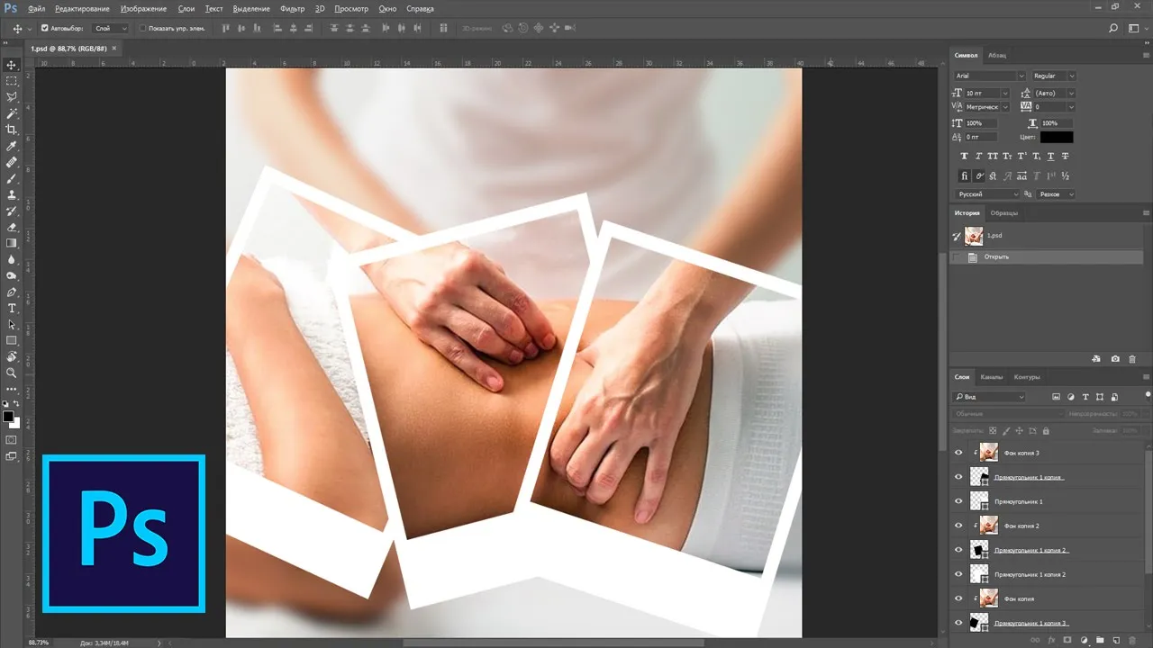This screenshot has height=648, width=1153.
Task: Select the Eyedropper tool
Action: pyautogui.click(x=12, y=146)
